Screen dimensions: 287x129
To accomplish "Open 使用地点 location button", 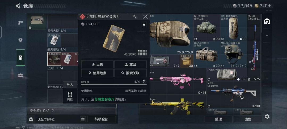I will 97,73.
